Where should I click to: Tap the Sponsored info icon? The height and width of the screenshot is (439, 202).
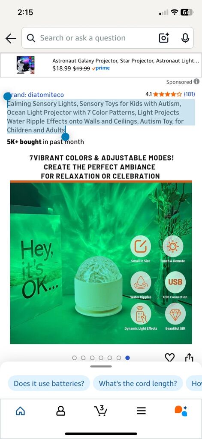(x=197, y=81)
